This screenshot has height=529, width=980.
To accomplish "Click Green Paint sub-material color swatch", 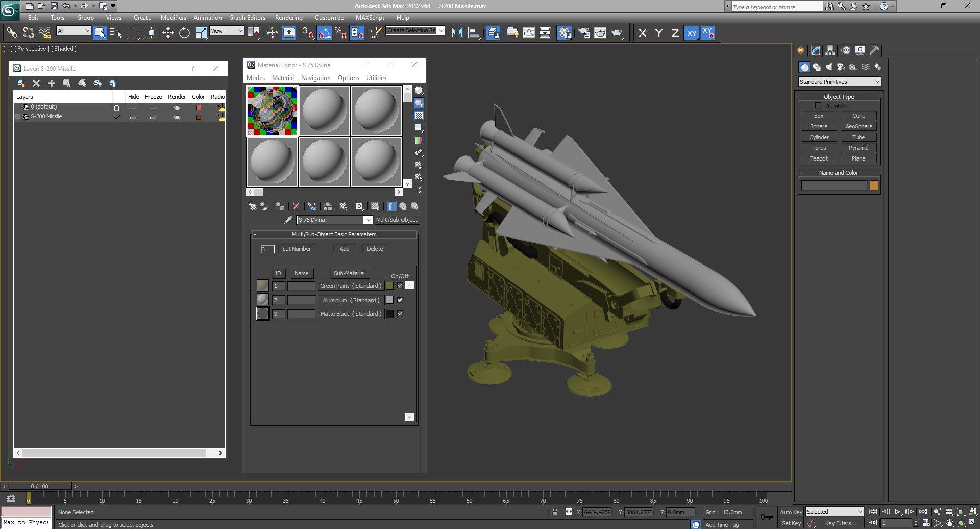I will [x=389, y=286].
